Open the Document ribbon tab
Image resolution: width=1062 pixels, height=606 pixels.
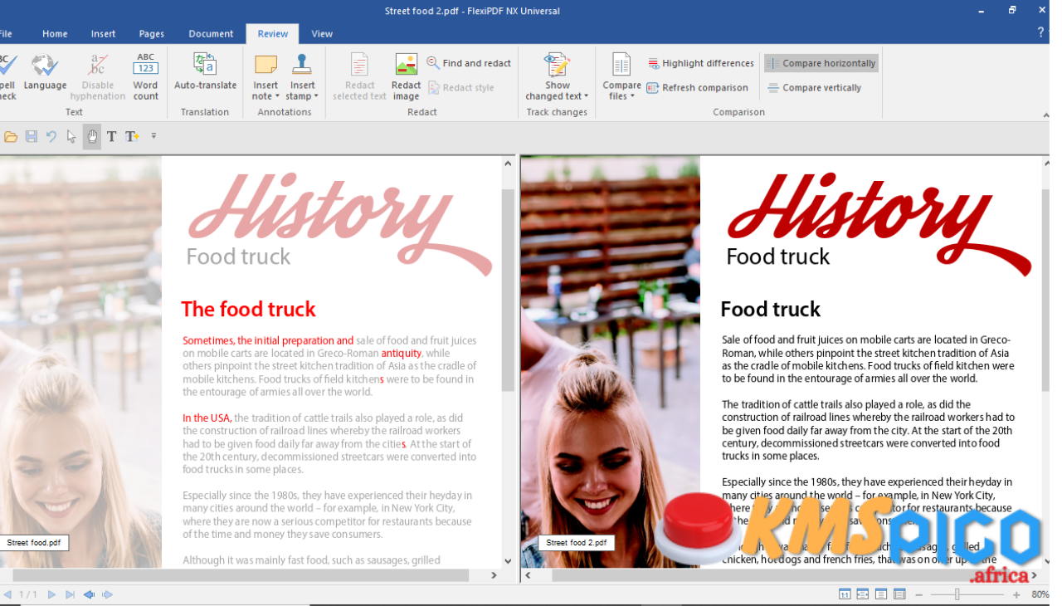click(211, 34)
